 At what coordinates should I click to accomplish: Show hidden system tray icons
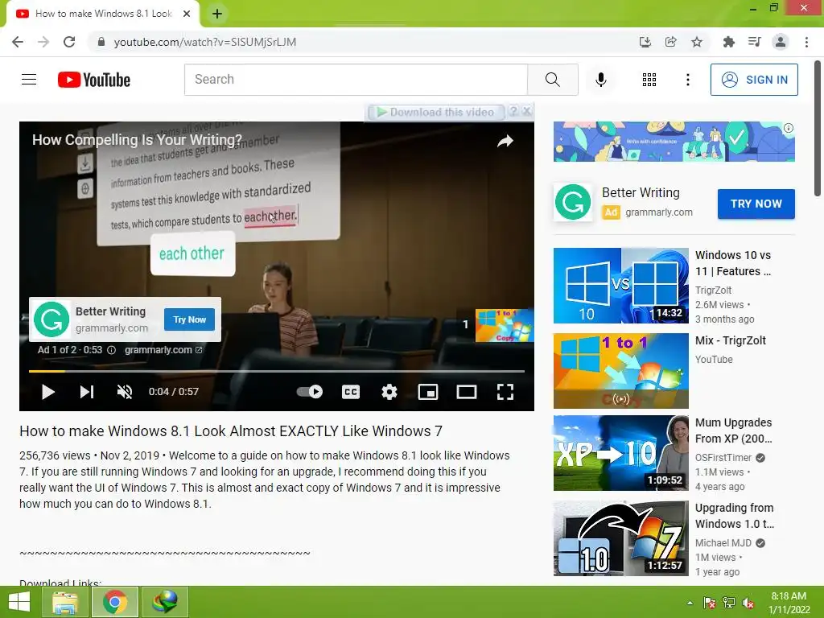pos(690,604)
